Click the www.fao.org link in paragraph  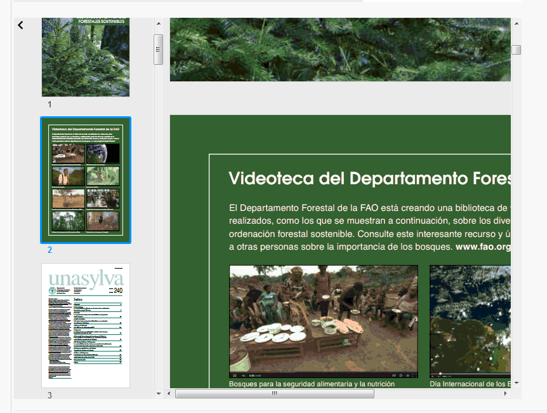[483, 247]
